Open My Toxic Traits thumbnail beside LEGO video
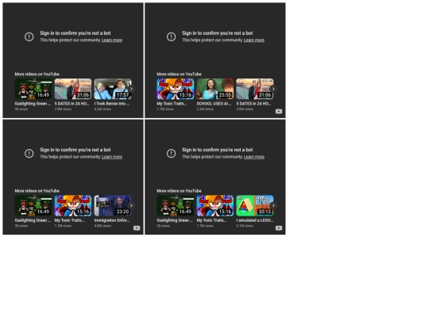Image resolution: width=429 pixels, height=321 pixels. pos(215,205)
